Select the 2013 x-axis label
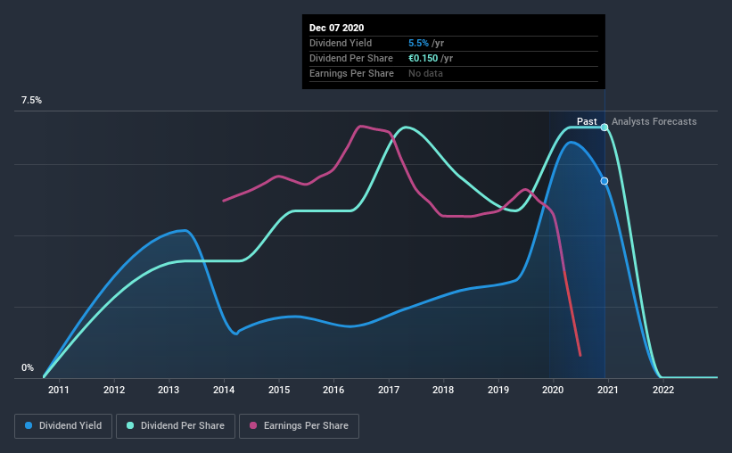The height and width of the screenshot is (453, 732). (x=169, y=390)
